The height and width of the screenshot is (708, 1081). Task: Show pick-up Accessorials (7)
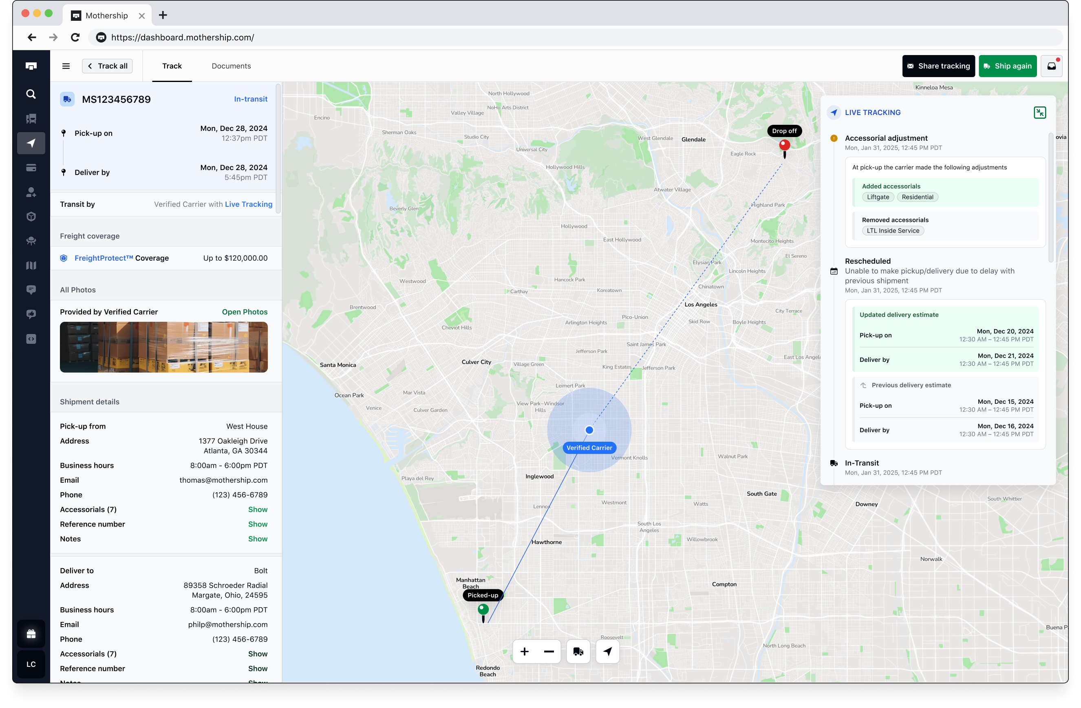pos(258,509)
